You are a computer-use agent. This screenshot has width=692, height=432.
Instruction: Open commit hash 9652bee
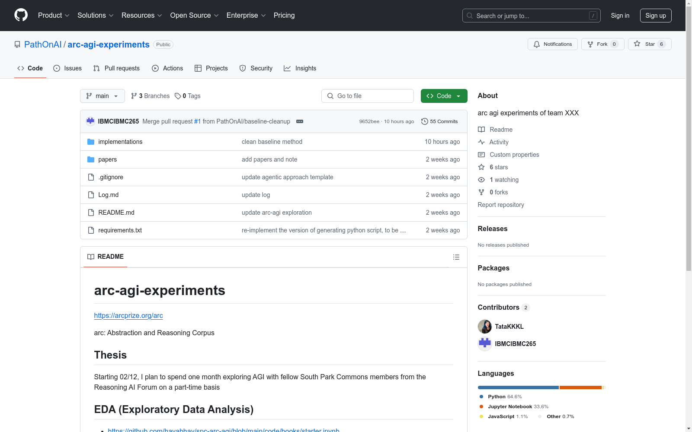click(369, 121)
